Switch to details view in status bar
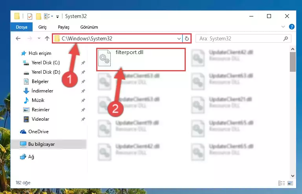The image size is (302, 194). 282,183
